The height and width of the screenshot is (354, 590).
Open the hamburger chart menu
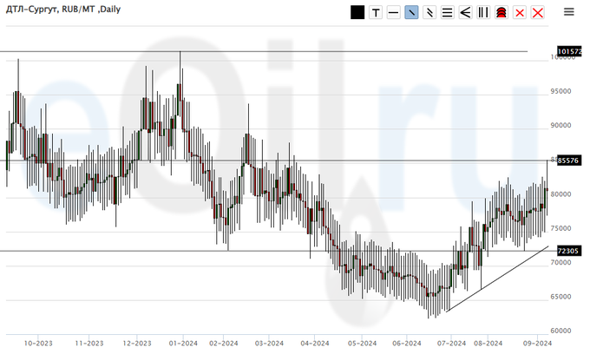click(x=568, y=12)
